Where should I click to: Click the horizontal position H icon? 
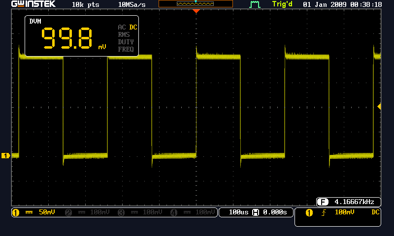(x=256, y=212)
